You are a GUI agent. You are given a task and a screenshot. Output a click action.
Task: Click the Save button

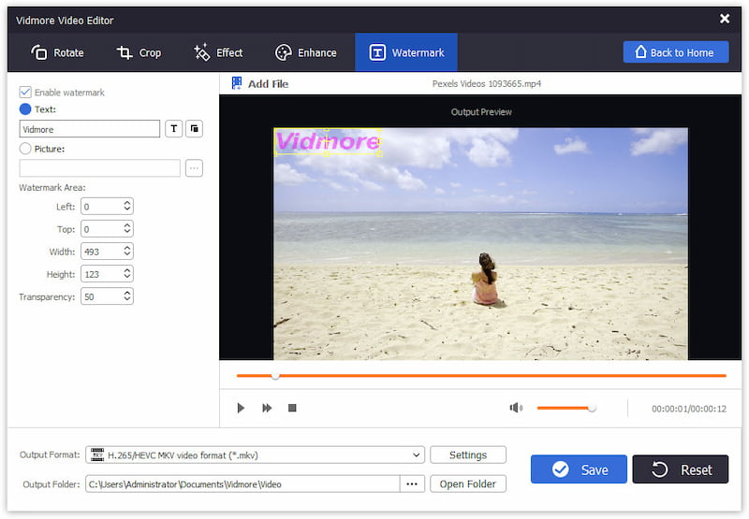coord(579,469)
